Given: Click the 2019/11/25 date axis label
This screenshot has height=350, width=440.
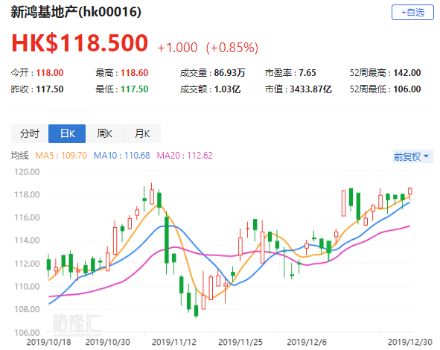Looking at the screenshot, I should pos(240,342).
